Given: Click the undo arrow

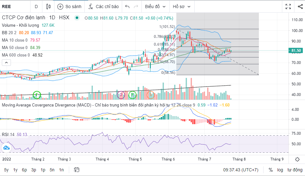Looking at the screenshot, I should (127, 7).
